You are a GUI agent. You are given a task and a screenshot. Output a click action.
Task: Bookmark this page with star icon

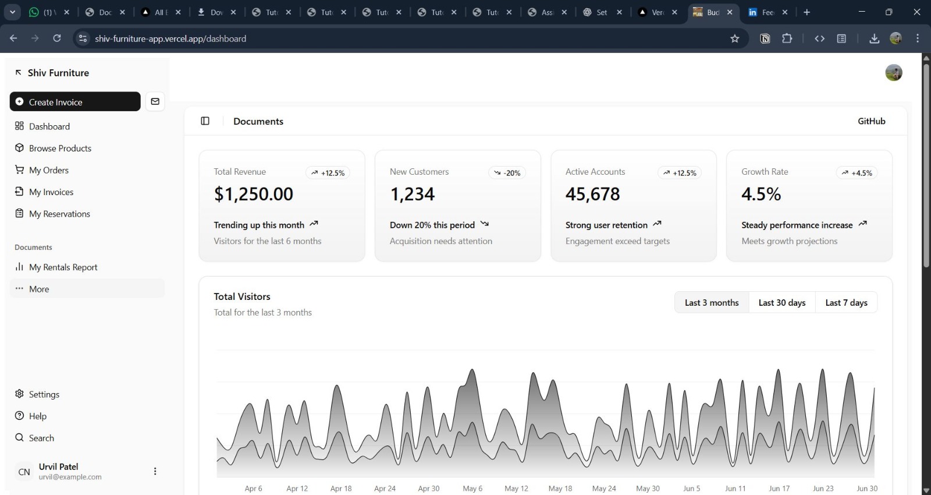coord(735,38)
